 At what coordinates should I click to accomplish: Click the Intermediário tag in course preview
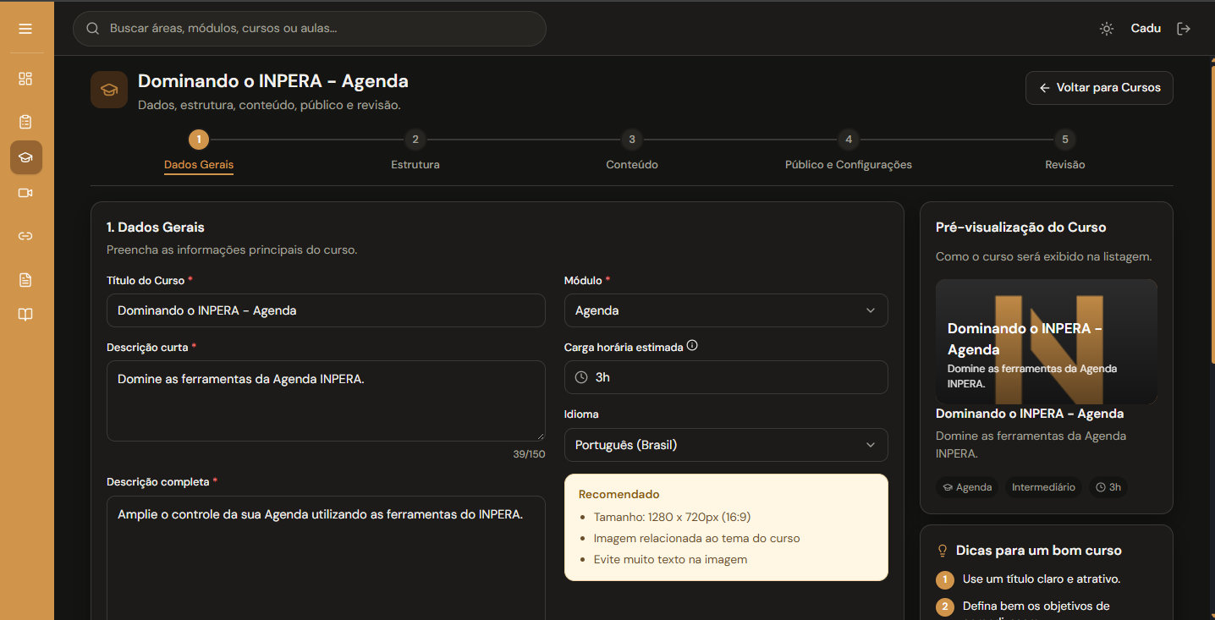[x=1043, y=487]
